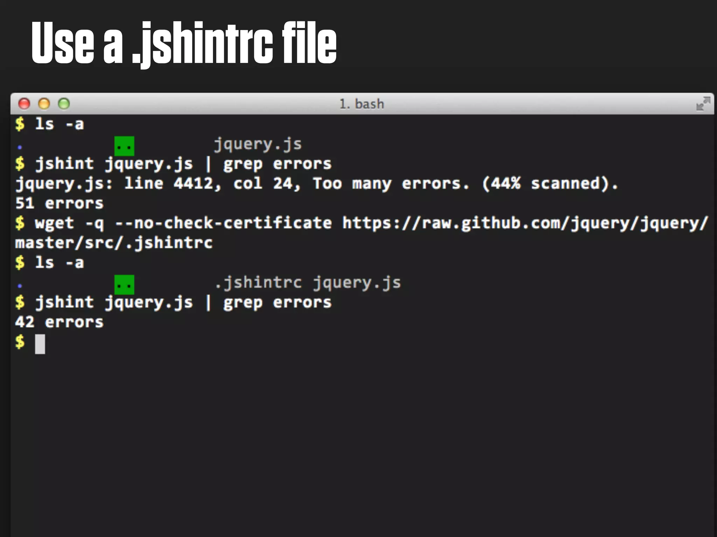717x537 pixels.
Task: Enter fullscreen using the title bar arrows icon
Action: pyautogui.click(x=703, y=104)
